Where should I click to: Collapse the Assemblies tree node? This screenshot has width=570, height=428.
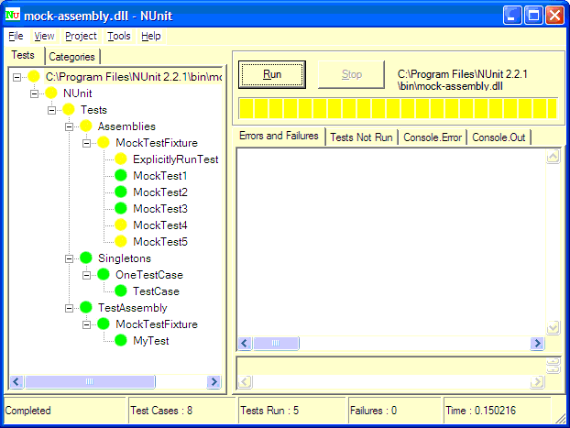(x=69, y=126)
